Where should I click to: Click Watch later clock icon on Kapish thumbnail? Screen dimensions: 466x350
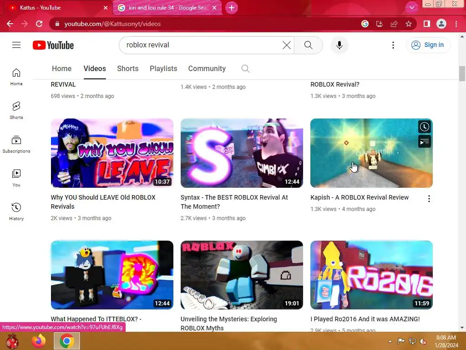(425, 127)
